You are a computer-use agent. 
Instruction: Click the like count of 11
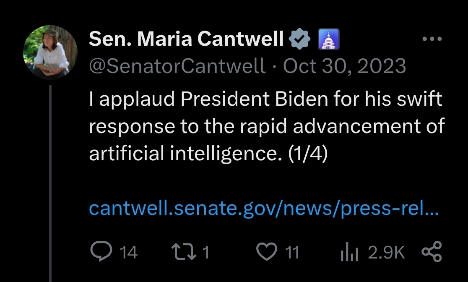(292, 253)
